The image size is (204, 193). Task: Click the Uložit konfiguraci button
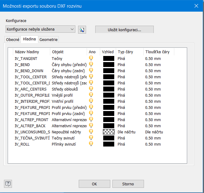(124, 29)
